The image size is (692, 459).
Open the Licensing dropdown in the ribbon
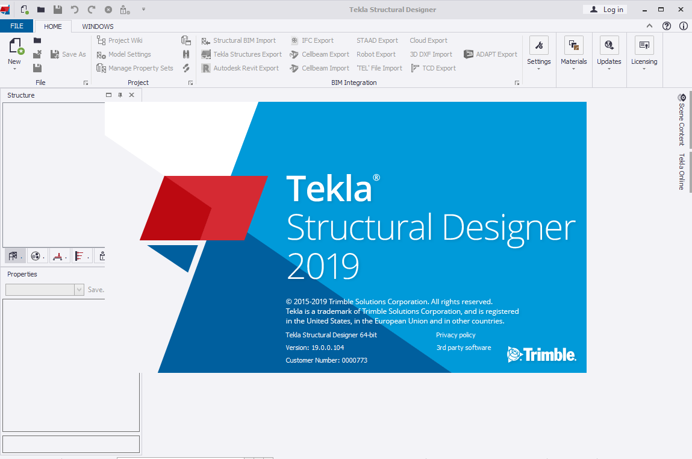[644, 54]
